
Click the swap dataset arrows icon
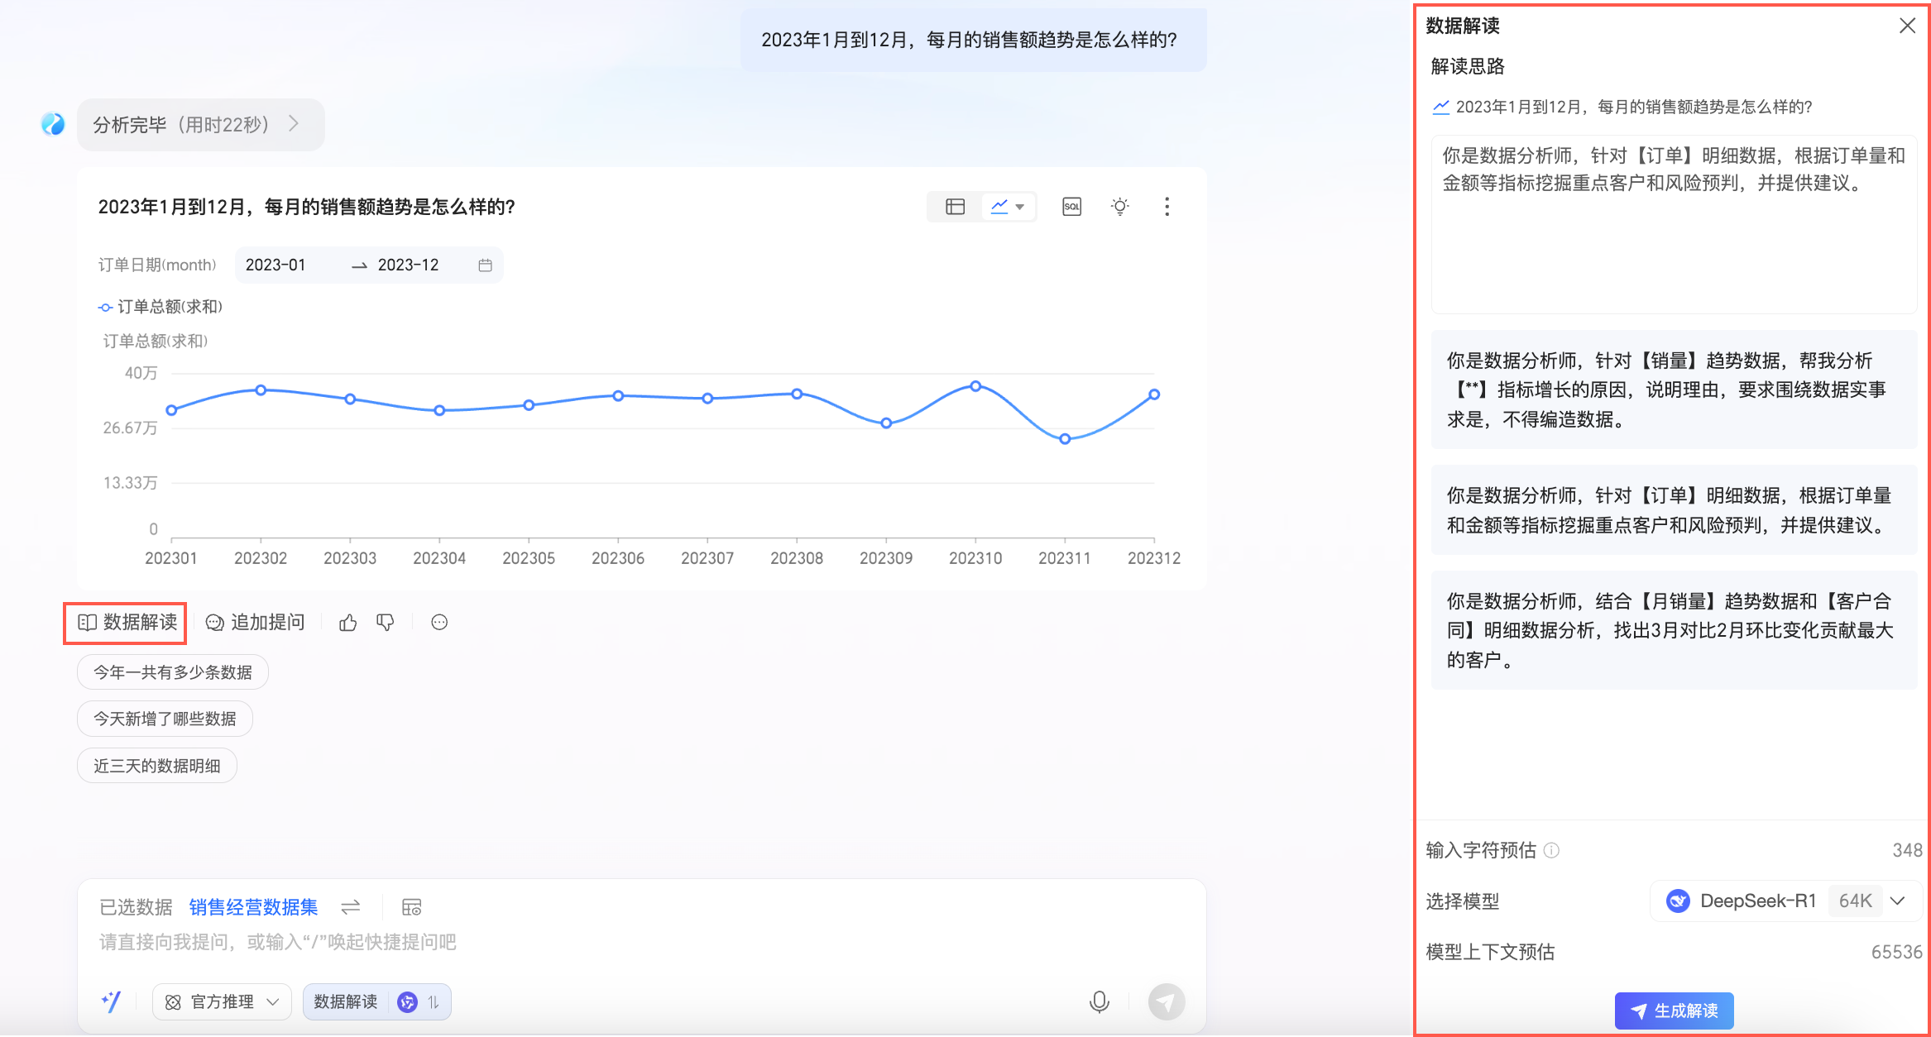tap(351, 907)
